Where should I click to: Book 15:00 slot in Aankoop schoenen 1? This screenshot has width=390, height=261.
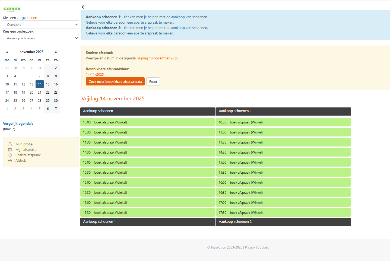[x=148, y=163]
